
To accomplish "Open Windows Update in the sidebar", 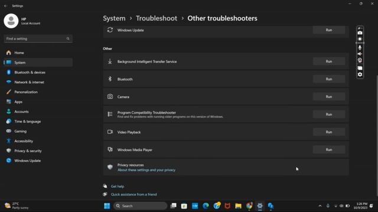I will [x=38, y=161].
